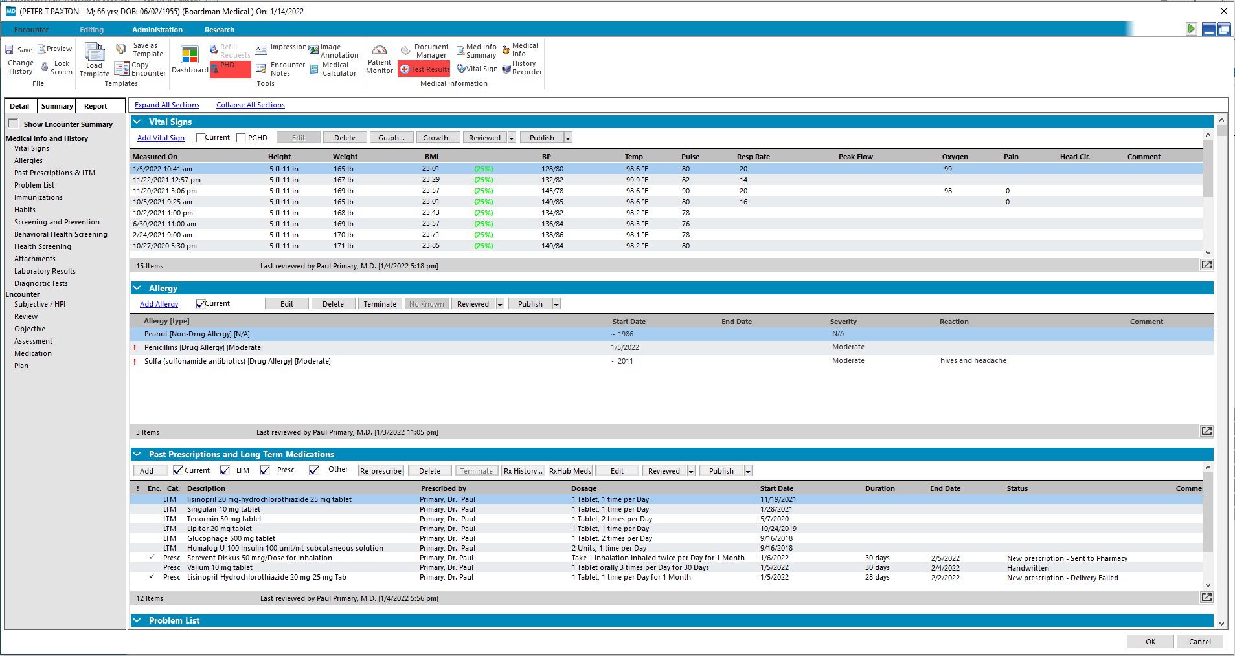Click the Save icon in the ribbon

[x=10, y=50]
